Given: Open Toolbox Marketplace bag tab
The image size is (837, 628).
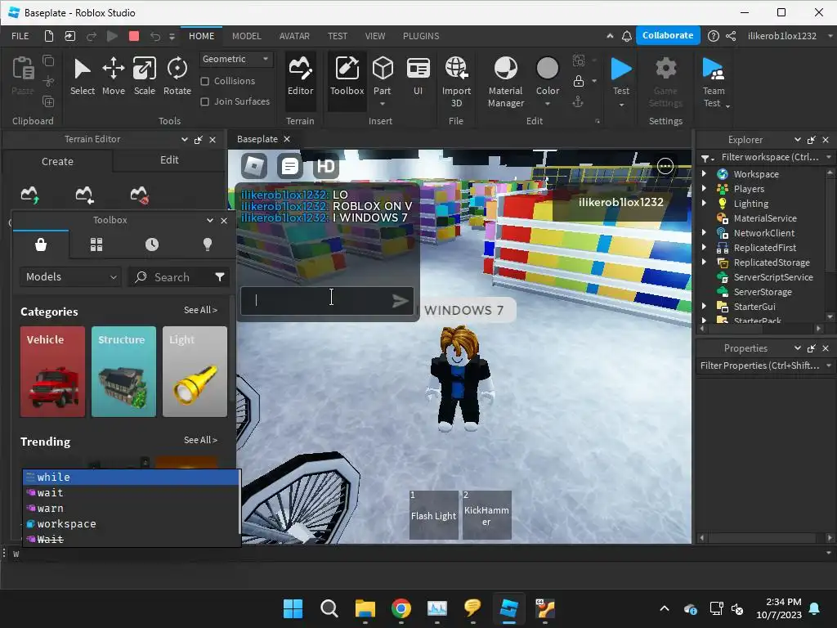Looking at the screenshot, I should coord(41,244).
